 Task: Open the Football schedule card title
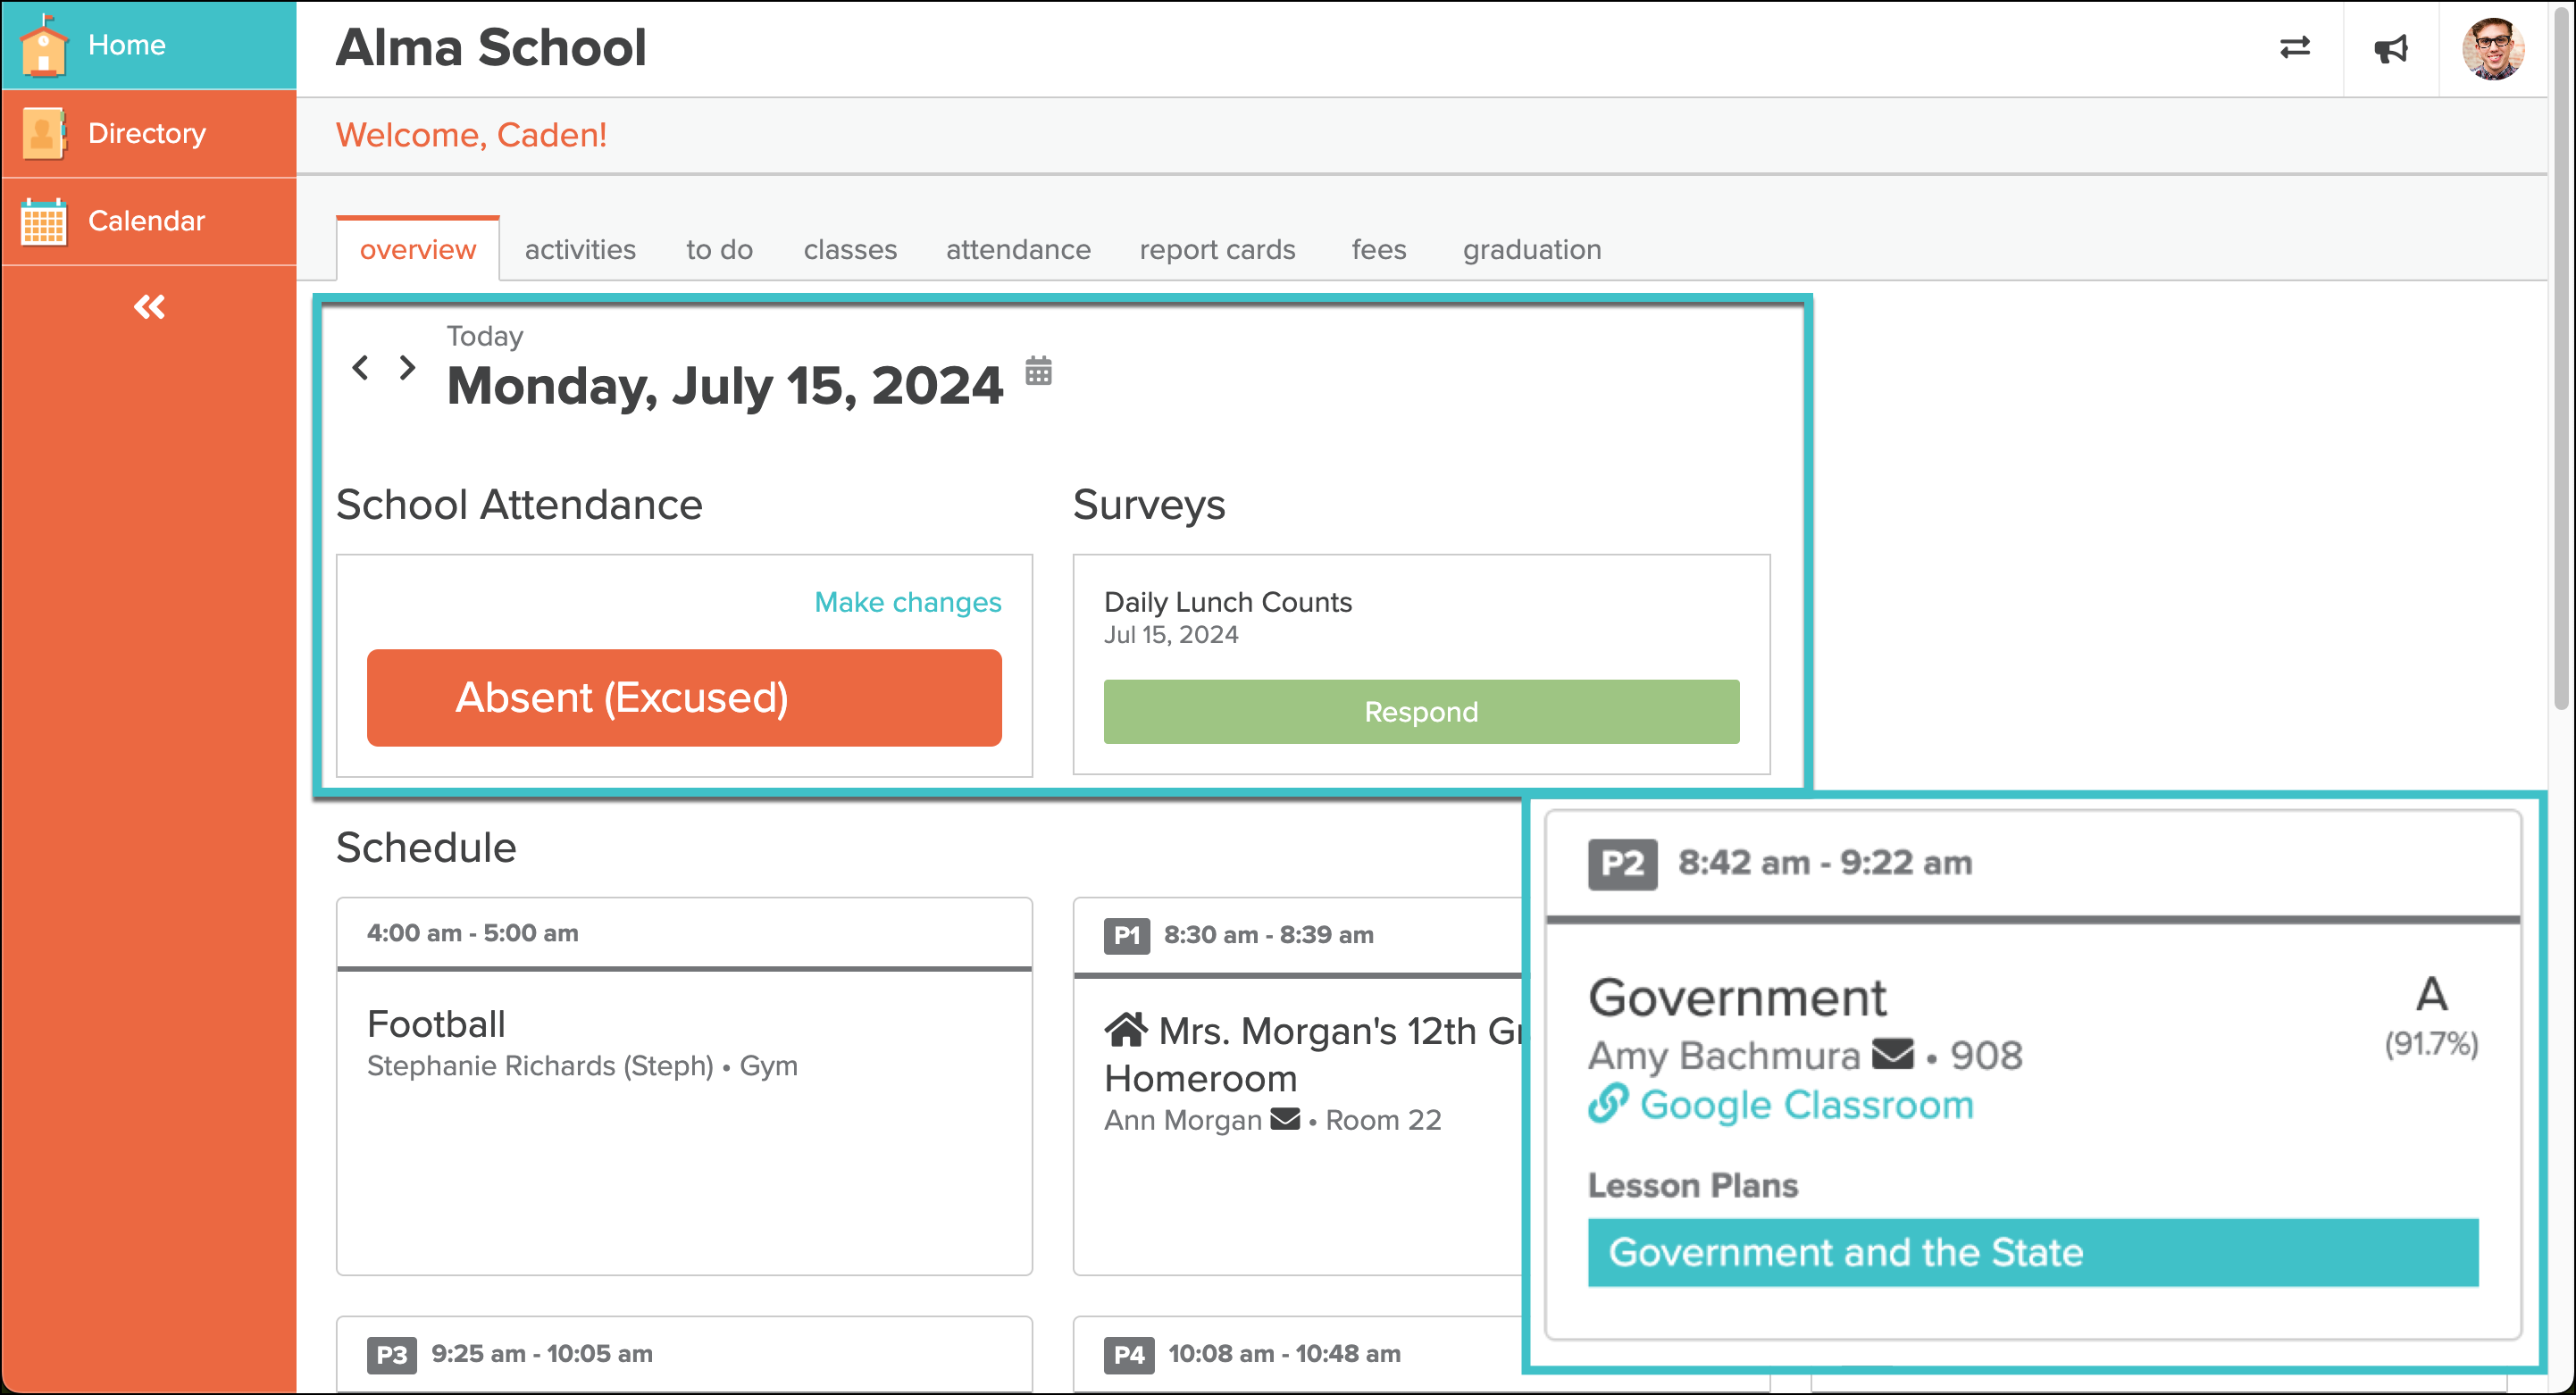(436, 1024)
